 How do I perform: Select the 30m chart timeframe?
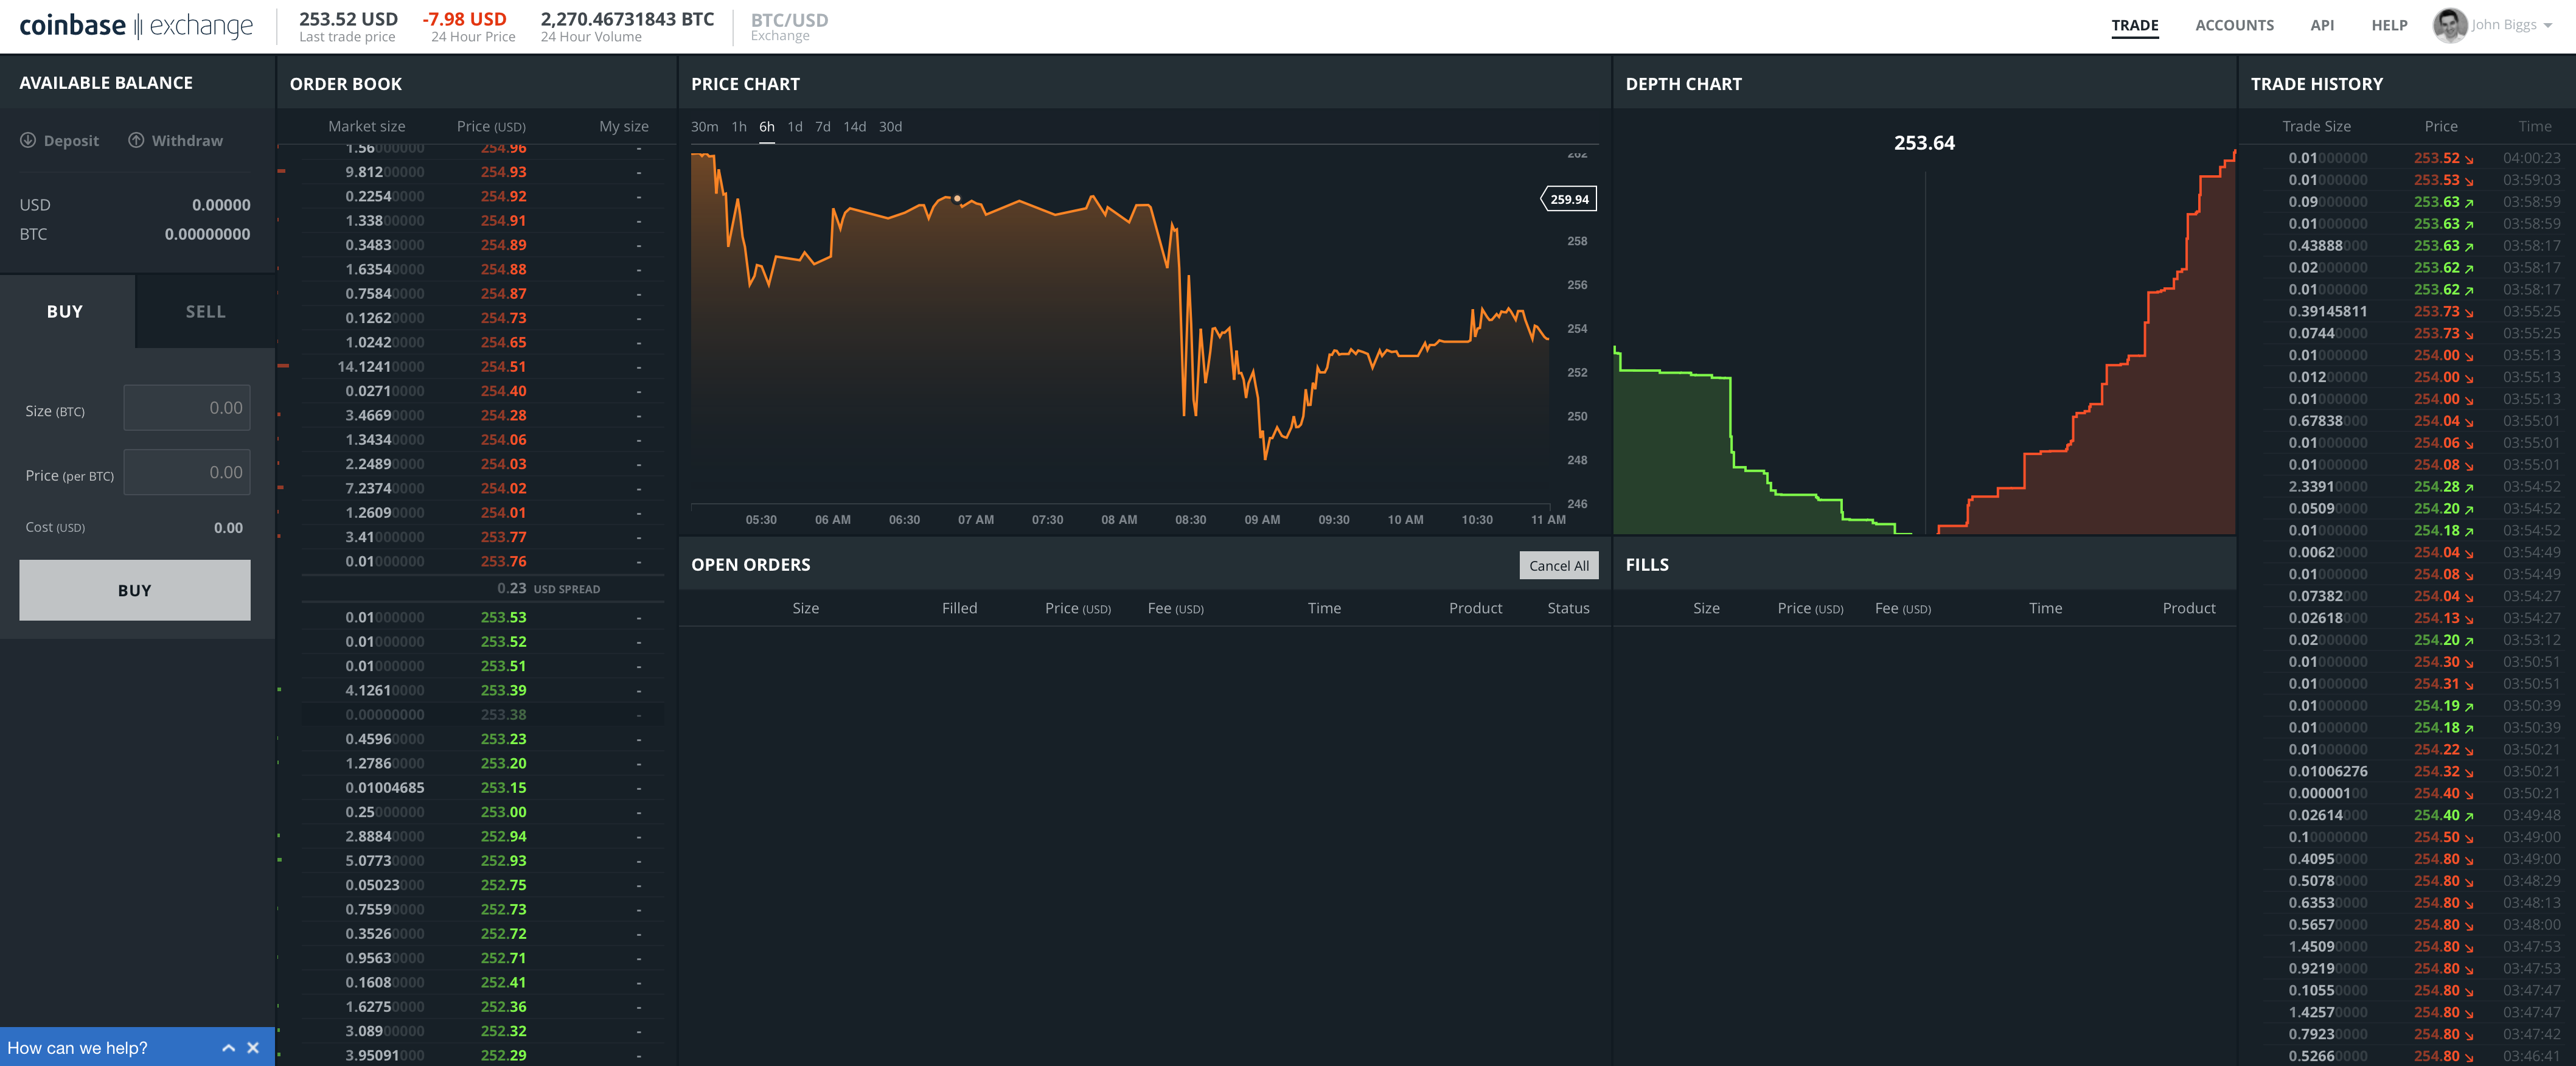pyautogui.click(x=706, y=127)
